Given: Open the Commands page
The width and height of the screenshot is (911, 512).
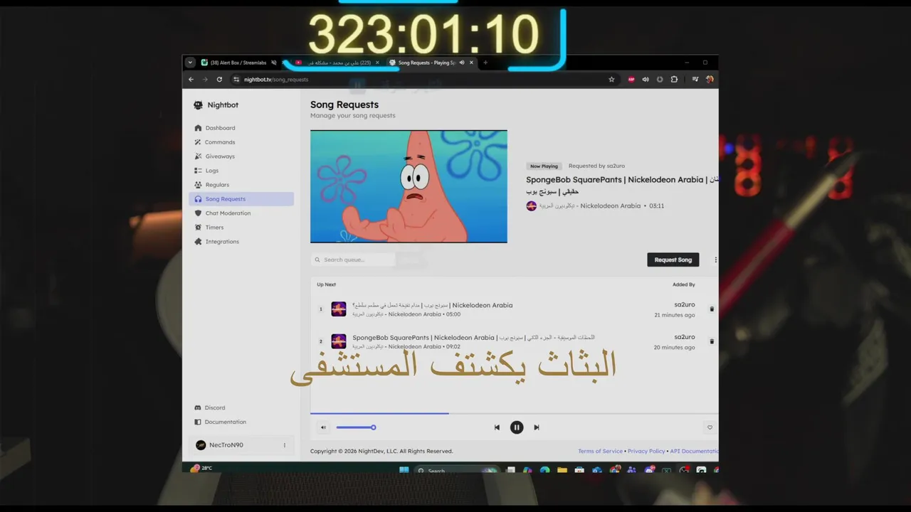Looking at the screenshot, I should tap(241, 142).
